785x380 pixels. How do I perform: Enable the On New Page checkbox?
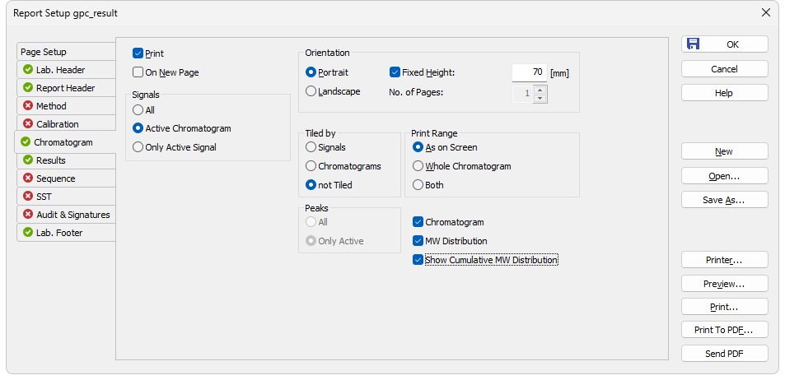pos(138,72)
